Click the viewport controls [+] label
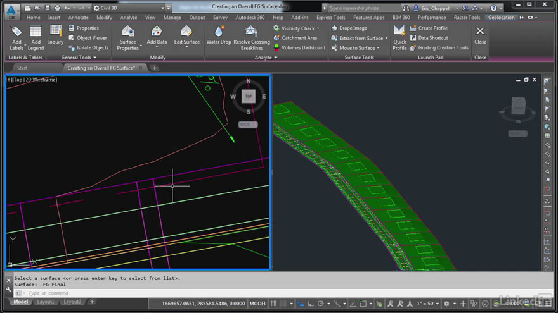Image resolution: width=558 pixels, height=313 pixels. point(8,80)
